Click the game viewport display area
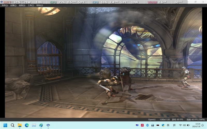 (x=103, y=62)
